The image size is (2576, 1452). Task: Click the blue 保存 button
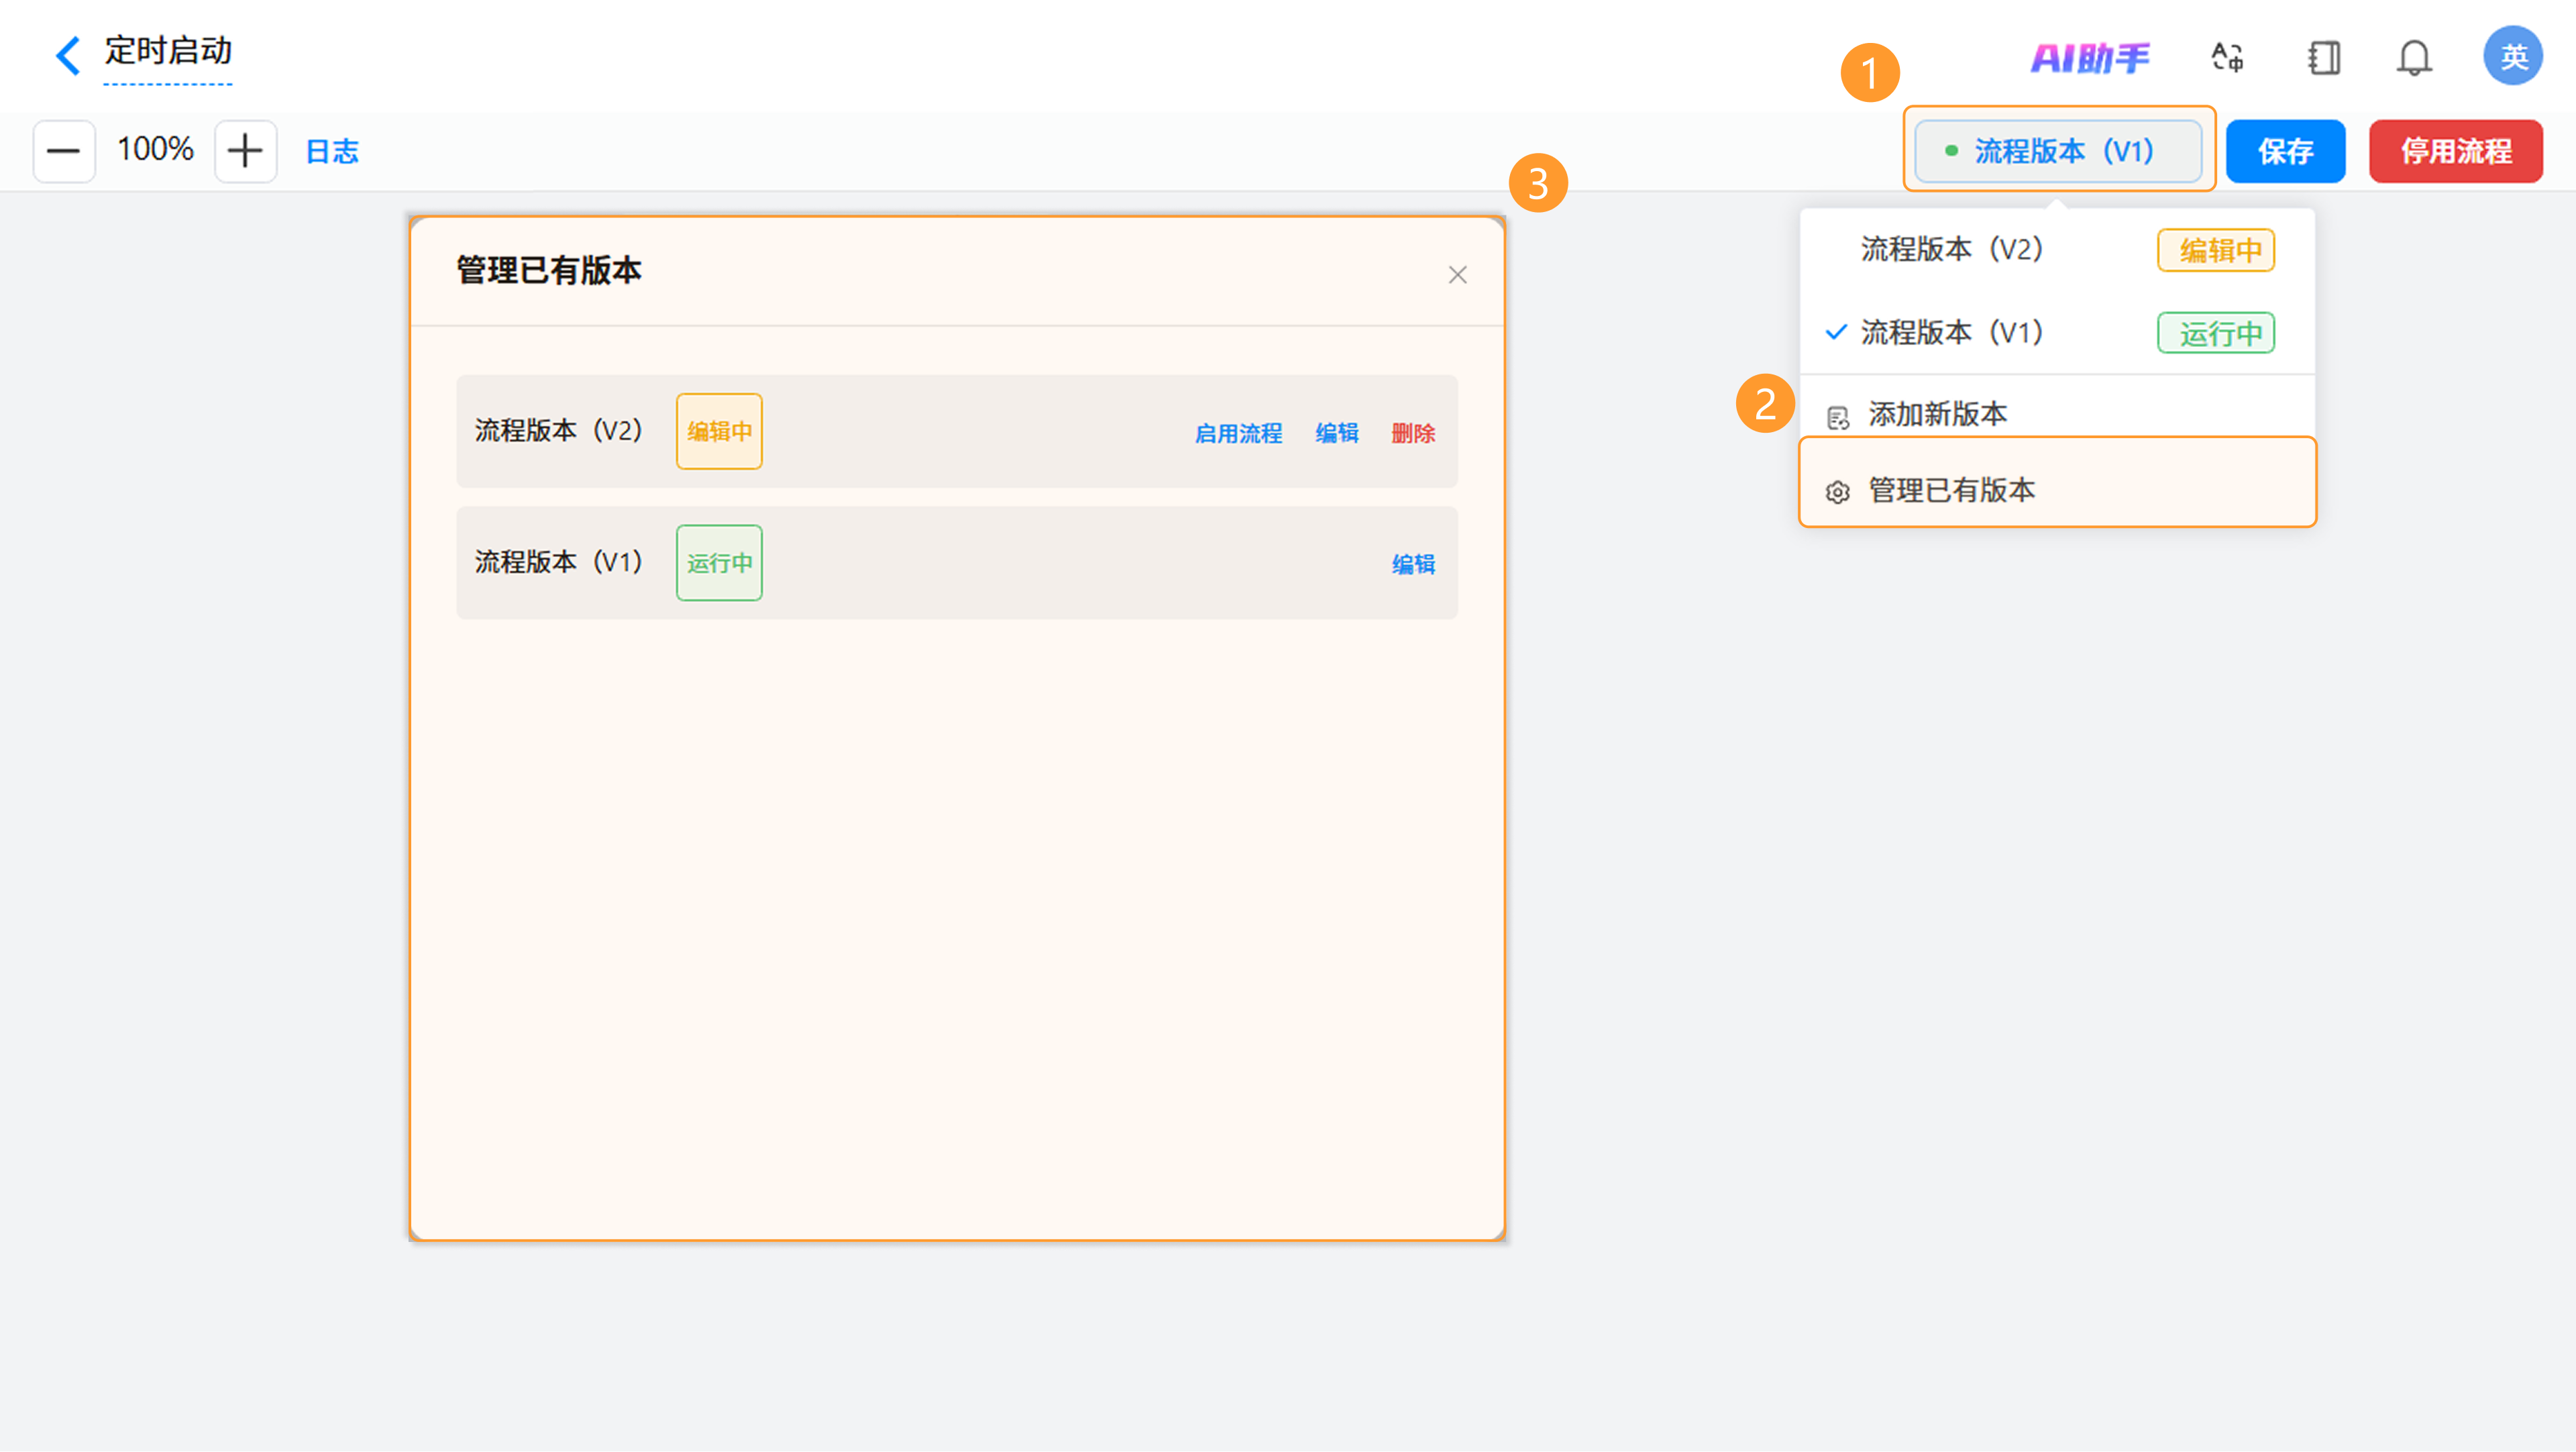coord(2286,151)
